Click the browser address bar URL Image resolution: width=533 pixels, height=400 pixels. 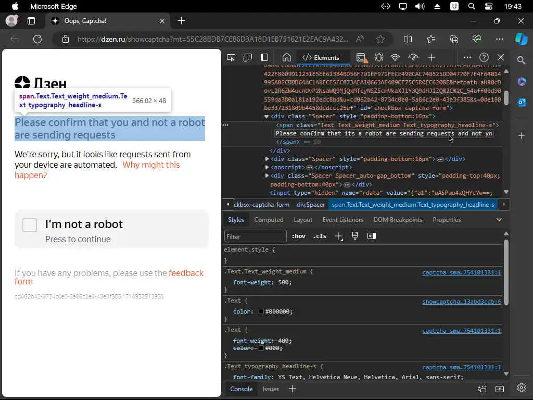213,39
